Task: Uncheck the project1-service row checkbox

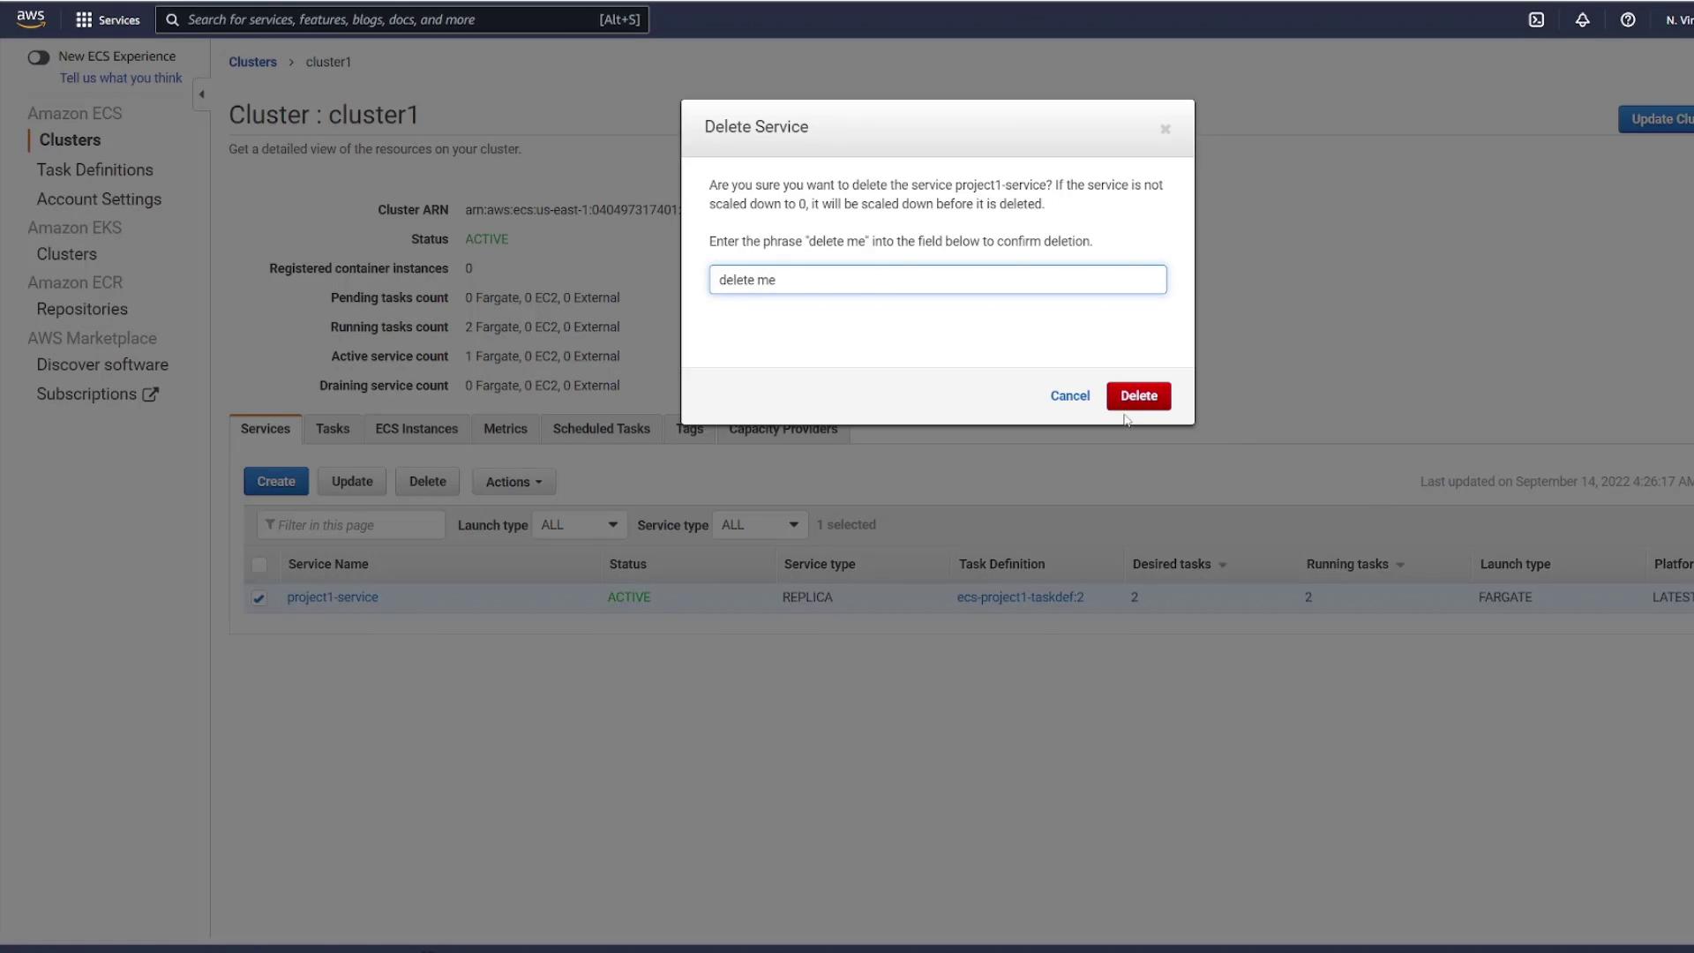Action: (259, 598)
